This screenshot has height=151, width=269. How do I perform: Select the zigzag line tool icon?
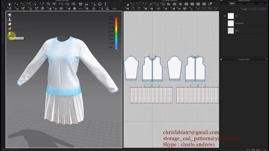(210, 8)
